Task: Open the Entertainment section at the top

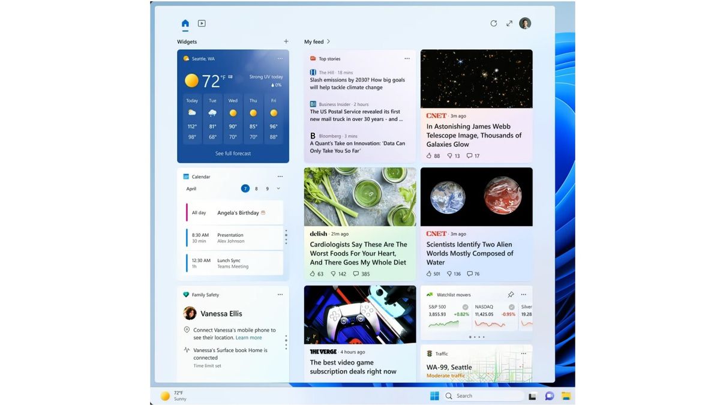Action: point(202,23)
